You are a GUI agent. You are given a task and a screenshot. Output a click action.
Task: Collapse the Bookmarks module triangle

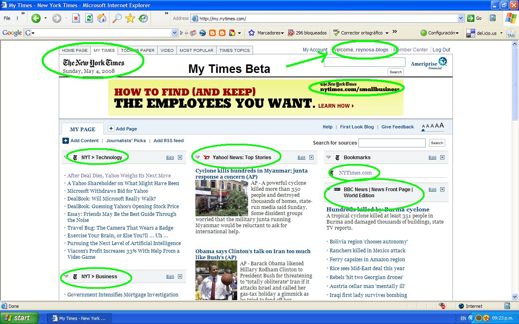[x=329, y=157]
